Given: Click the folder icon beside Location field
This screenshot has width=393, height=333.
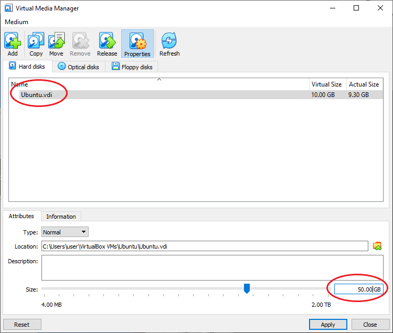Looking at the screenshot, I should coord(377,246).
